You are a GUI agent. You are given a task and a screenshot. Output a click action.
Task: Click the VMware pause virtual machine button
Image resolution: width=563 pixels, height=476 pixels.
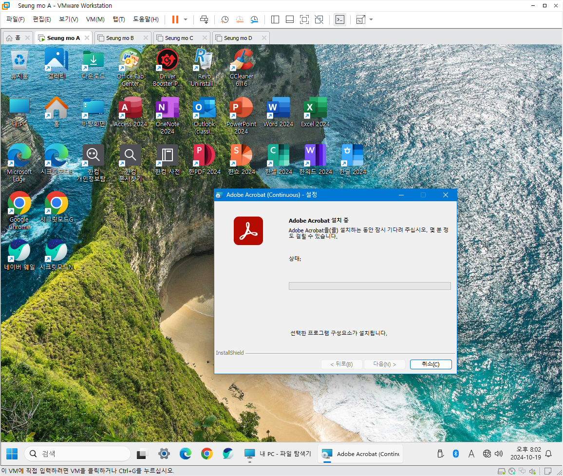[x=175, y=19]
